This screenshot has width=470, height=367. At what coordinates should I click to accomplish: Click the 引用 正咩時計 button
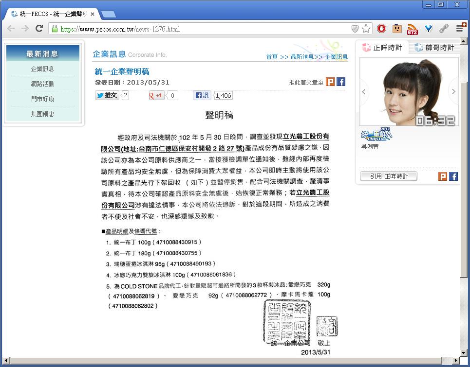click(x=389, y=176)
